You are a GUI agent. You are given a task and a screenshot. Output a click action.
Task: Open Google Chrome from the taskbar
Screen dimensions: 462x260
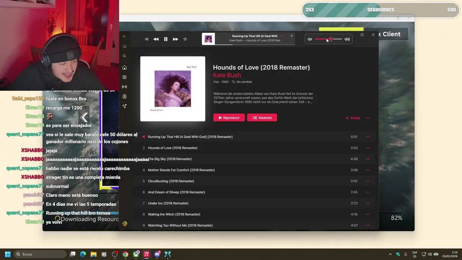(x=125, y=254)
